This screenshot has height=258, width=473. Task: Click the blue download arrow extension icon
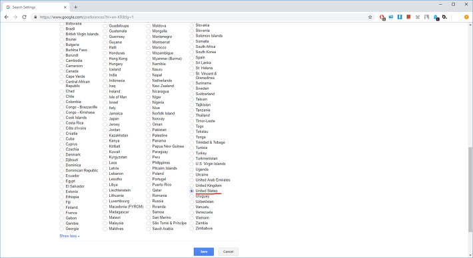pyautogui.click(x=400, y=17)
